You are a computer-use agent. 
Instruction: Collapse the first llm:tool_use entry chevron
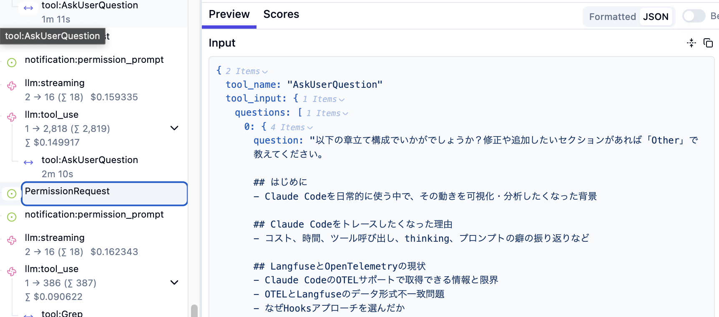(x=174, y=128)
